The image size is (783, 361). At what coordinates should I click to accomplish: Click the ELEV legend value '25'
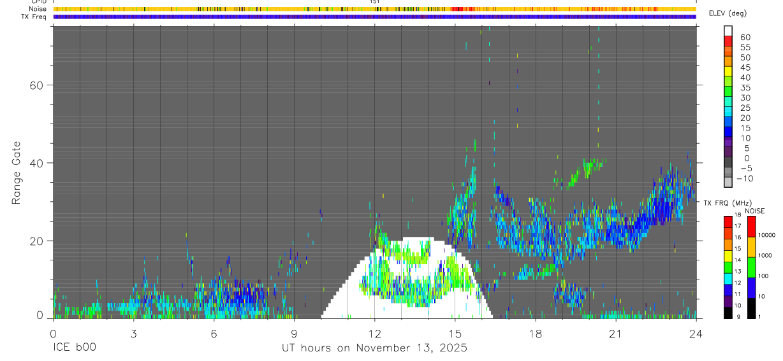tap(745, 108)
